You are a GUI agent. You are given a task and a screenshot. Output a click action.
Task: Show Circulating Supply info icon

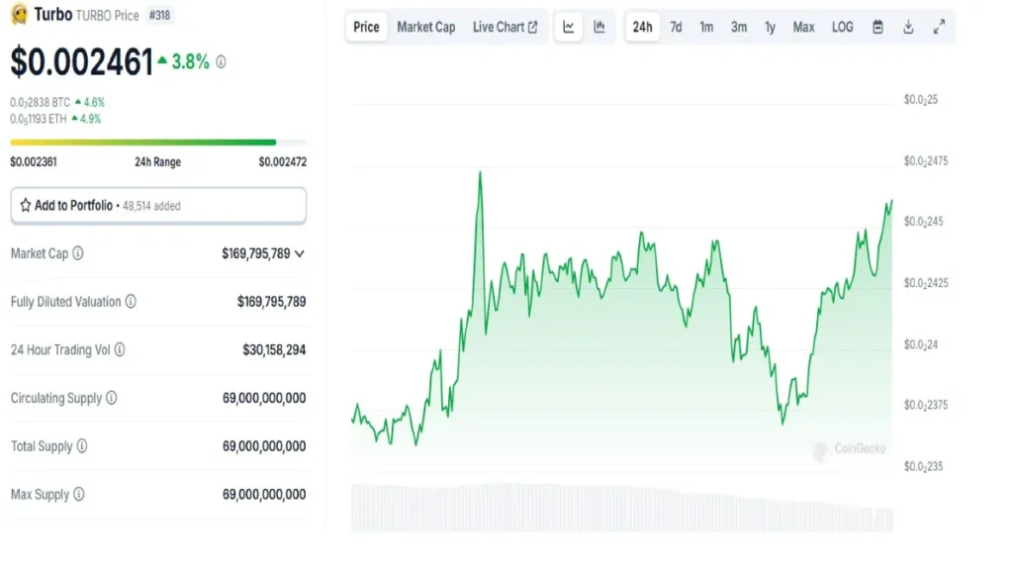pos(111,398)
